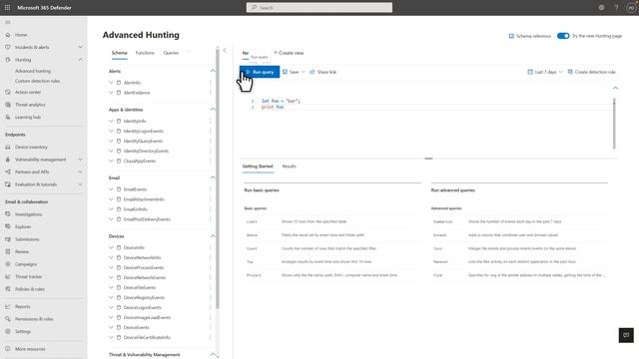The image size is (639, 359).
Task: Switch to the Getting Started tab
Action: pos(258,167)
